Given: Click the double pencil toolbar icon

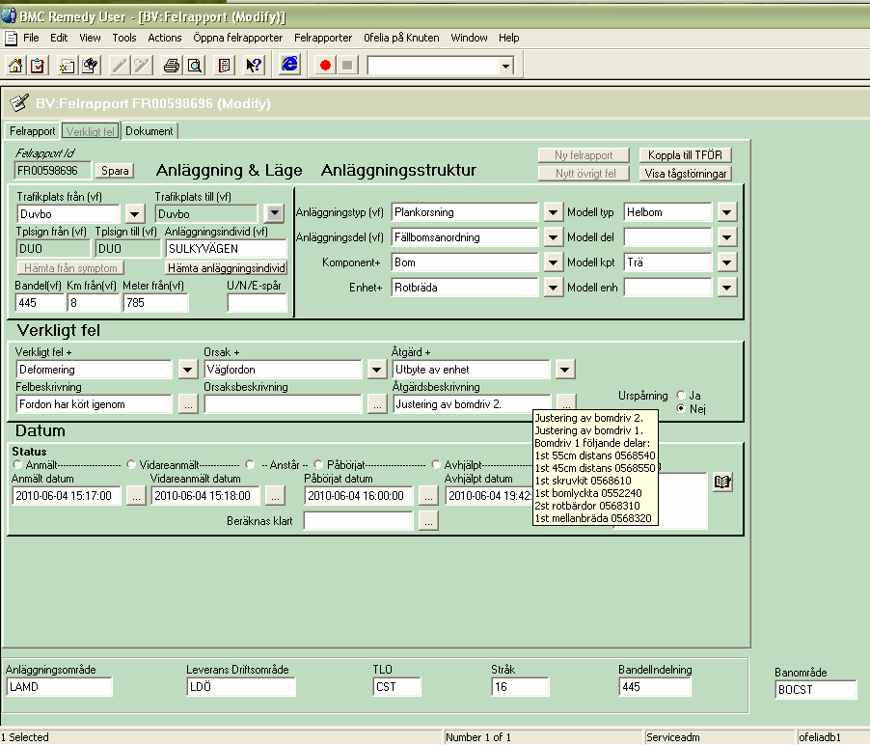Looking at the screenshot, I should [x=142, y=66].
